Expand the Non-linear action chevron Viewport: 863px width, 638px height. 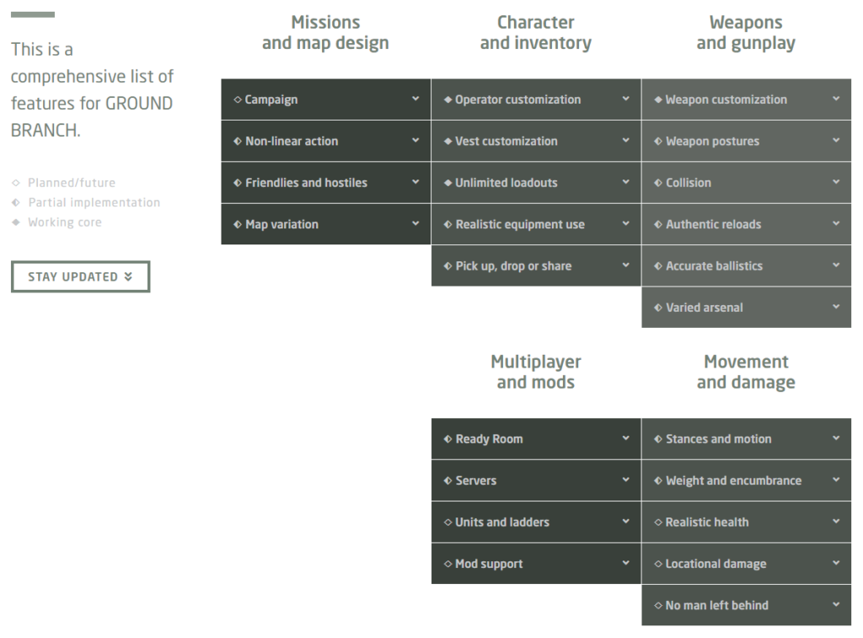(x=415, y=141)
